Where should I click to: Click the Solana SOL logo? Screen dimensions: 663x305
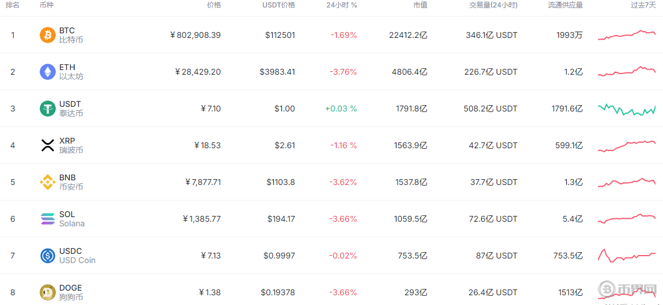(47, 219)
